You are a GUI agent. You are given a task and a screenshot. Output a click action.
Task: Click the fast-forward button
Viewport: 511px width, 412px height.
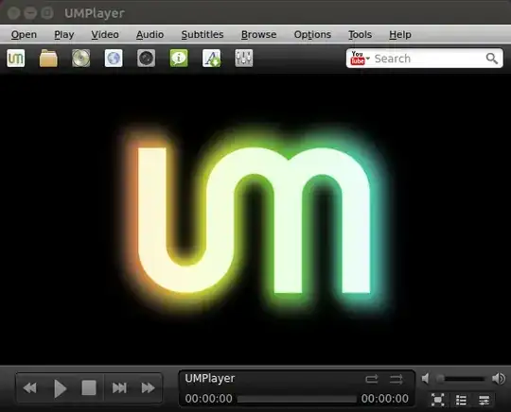149,388
